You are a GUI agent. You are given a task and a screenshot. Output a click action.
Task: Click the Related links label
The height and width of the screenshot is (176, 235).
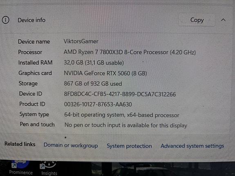20,144
